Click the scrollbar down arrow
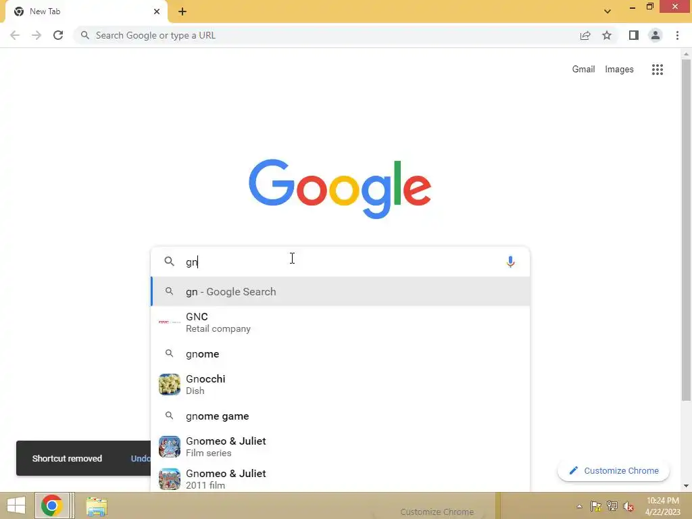The width and height of the screenshot is (692, 519). coord(686,486)
